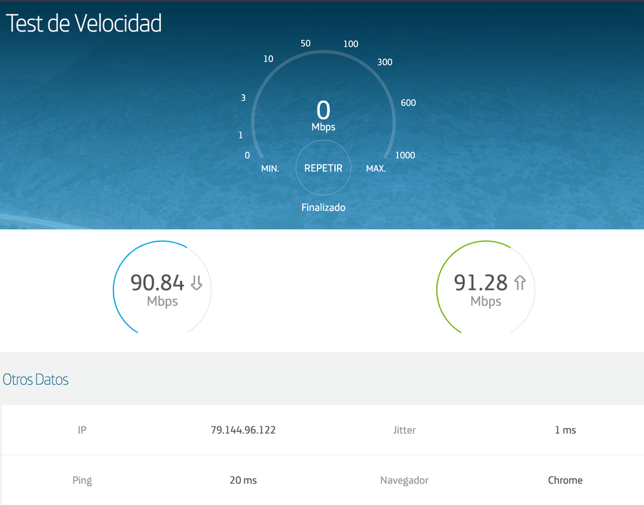Click the Finalizado status label
Image resolution: width=644 pixels, height=505 pixels.
click(323, 207)
